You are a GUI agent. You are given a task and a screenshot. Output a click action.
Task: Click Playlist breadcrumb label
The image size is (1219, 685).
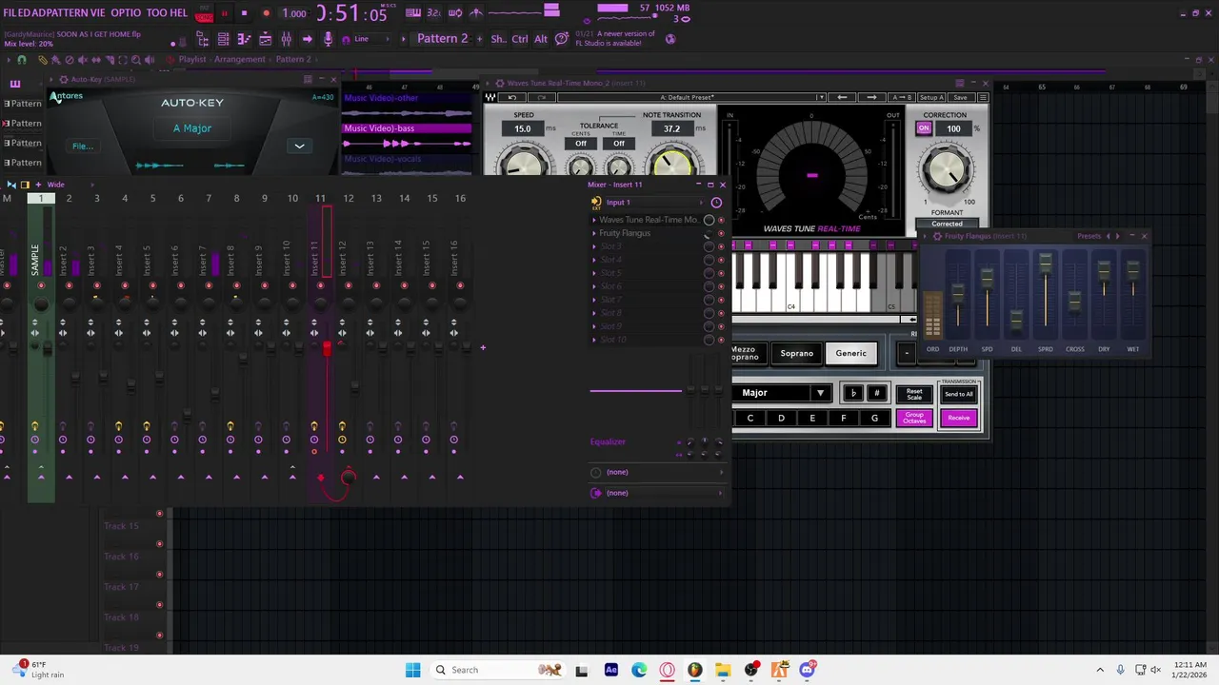click(x=192, y=59)
